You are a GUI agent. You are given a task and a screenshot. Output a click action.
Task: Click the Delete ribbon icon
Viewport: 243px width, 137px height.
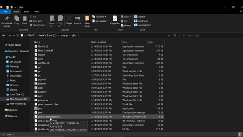click(69, 21)
